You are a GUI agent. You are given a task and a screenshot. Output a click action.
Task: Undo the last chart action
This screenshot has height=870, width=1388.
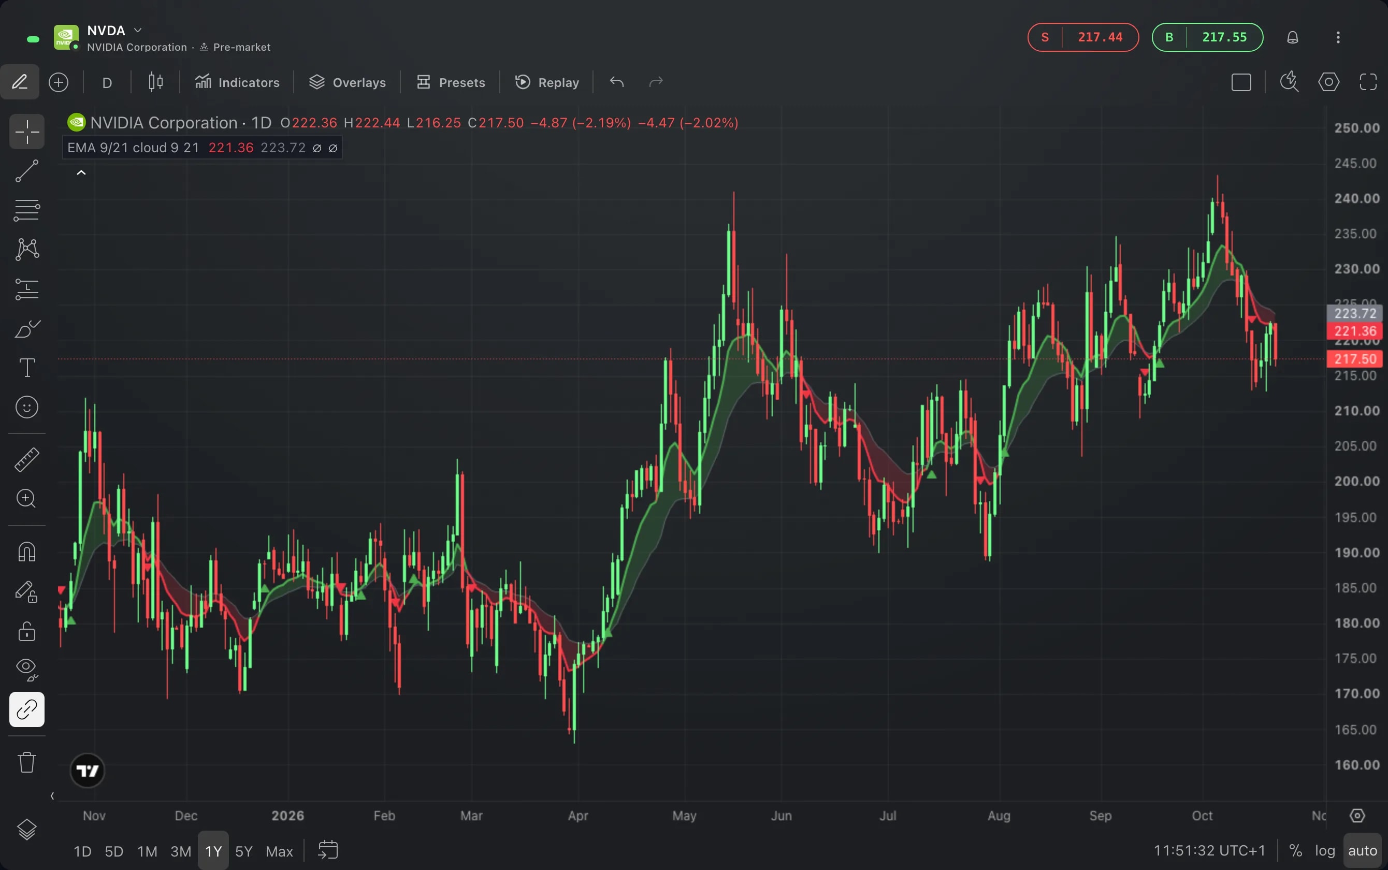[617, 82]
